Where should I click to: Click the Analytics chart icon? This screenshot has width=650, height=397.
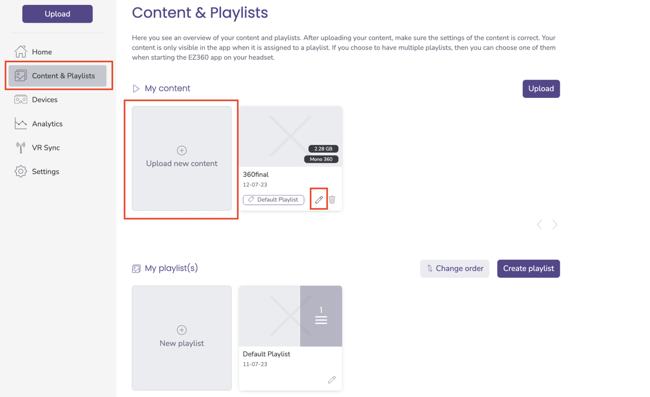(20, 124)
